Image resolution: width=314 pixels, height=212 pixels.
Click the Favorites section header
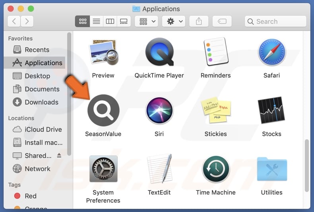20,39
